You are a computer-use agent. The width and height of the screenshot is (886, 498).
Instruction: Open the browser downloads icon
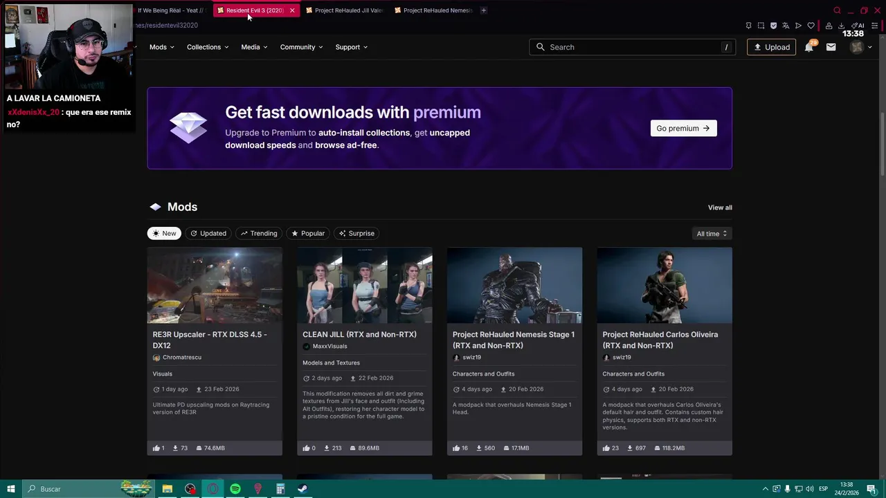(841, 26)
